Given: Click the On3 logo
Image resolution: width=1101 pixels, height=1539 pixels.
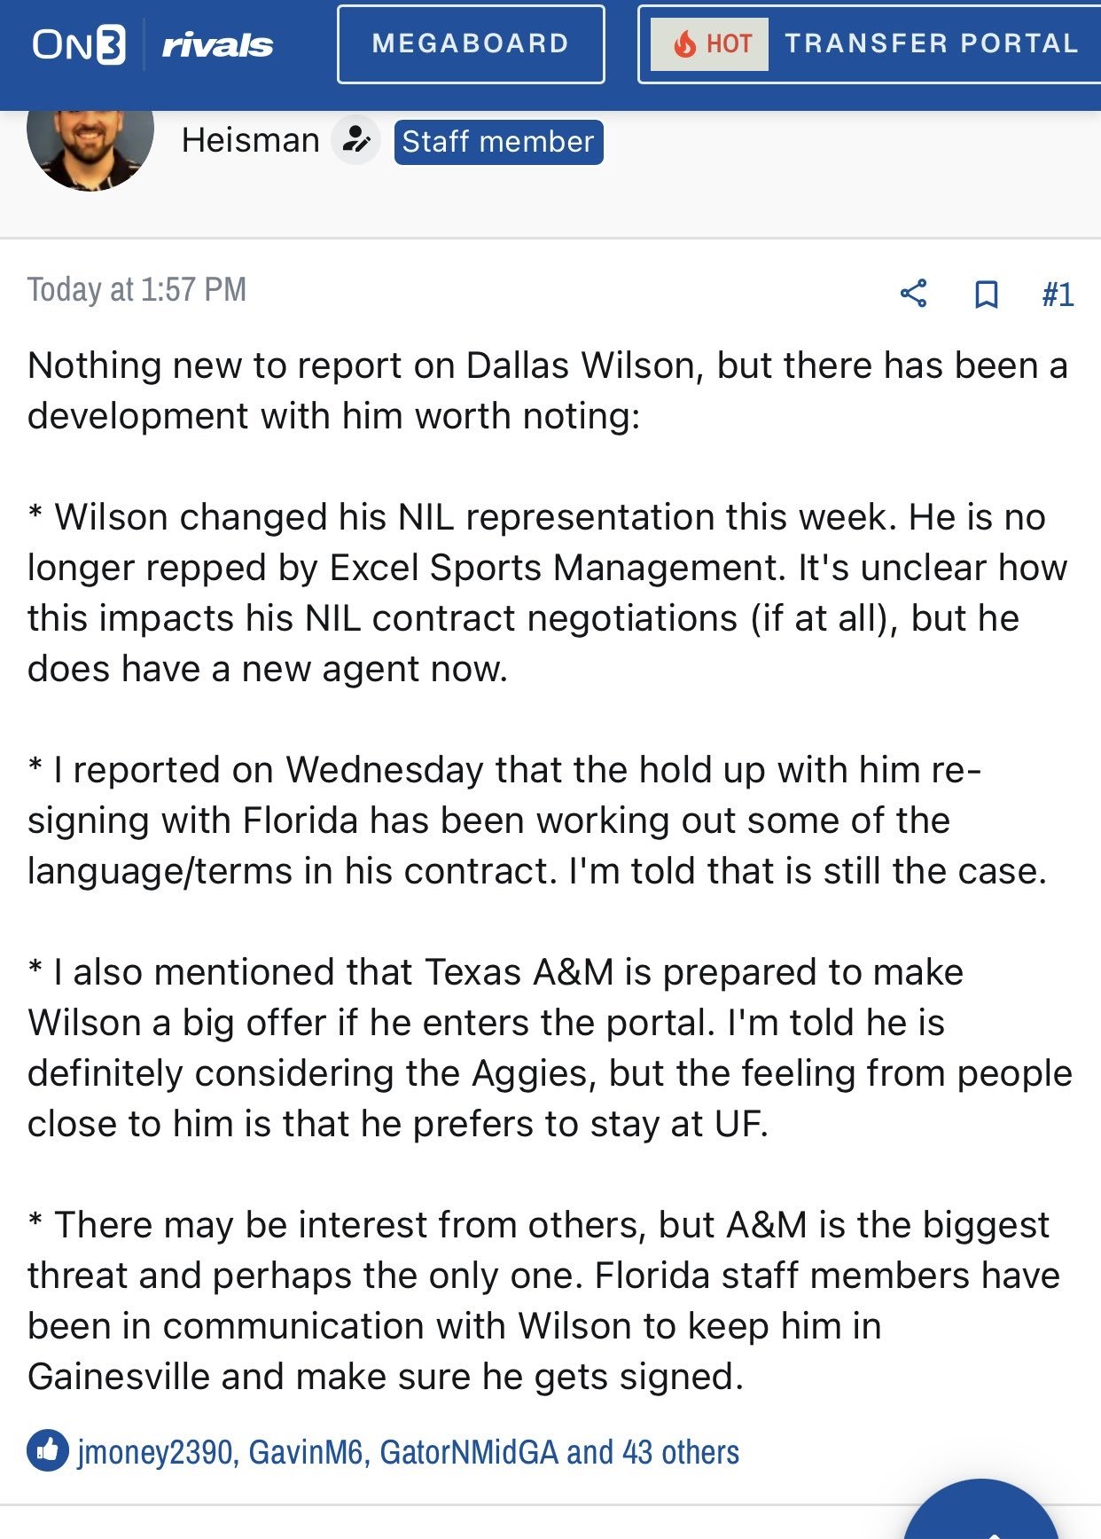Looking at the screenshot, I should coord(78,44).
